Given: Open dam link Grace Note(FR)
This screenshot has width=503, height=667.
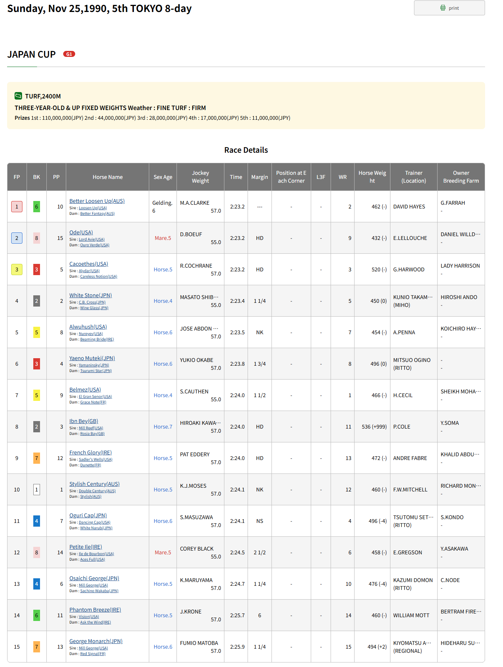Looking at the screenshot, I should click(x=93, y=402).
